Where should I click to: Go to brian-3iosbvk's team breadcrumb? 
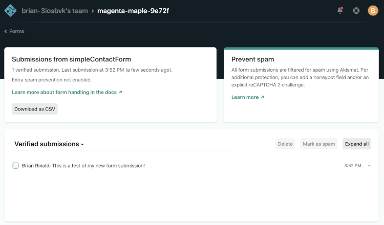click(55, 11)
